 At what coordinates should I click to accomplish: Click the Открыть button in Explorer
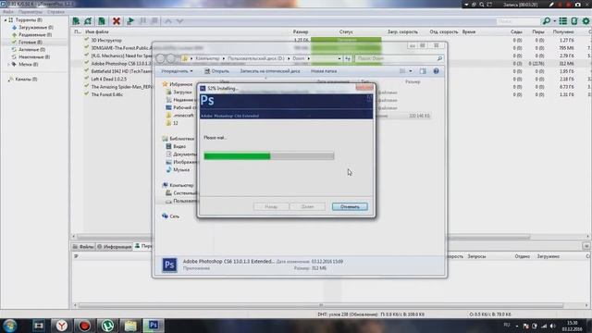coord(216,71)
